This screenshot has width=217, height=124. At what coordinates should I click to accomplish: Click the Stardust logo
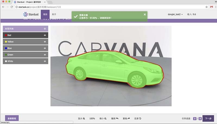(31, 14)
